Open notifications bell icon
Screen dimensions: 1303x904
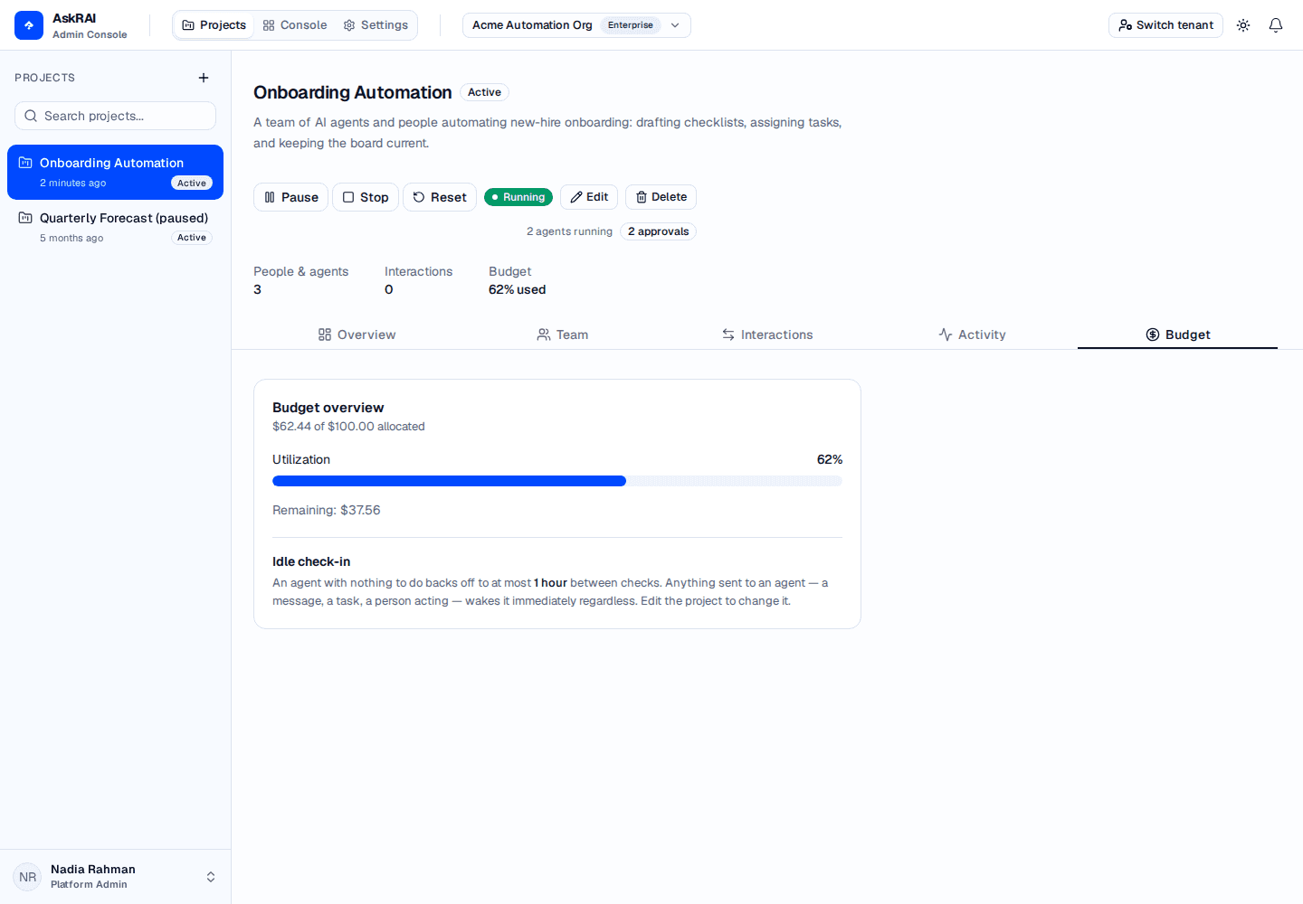[1276, 25]
